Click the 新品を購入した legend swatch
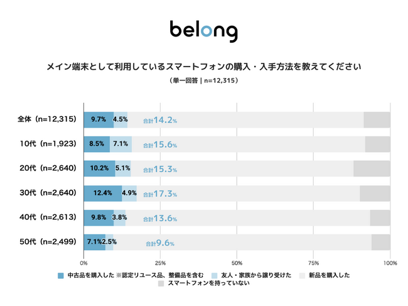408x306 pixels. click(303, 275)
